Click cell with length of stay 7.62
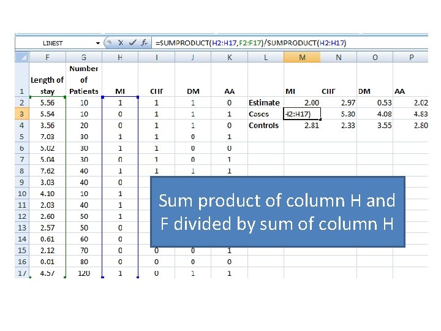This screenshot has height=331, width=441. pyautogui.click(x=47, y=171)
